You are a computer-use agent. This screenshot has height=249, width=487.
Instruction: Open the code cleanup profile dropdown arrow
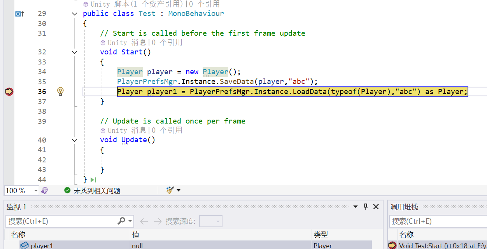[x=179, y=190]
